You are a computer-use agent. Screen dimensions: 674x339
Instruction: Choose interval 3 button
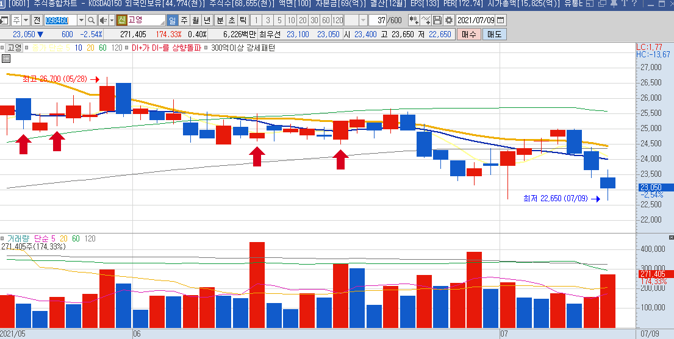pos(268,20)
